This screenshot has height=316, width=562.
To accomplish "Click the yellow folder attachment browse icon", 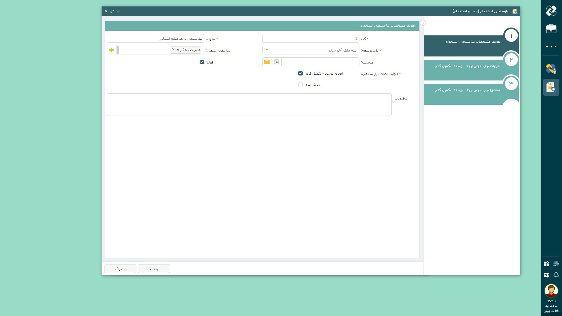I will pyautogui.click(x=267, y=62).
